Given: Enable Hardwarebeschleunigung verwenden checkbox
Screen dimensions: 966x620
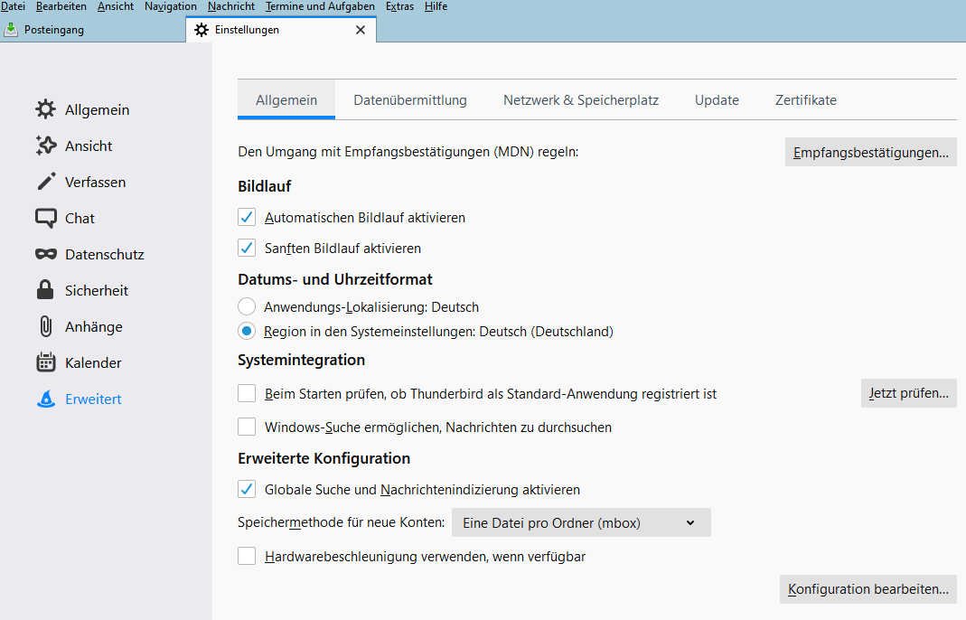Looking at the screenshot, I should point(247,557).
